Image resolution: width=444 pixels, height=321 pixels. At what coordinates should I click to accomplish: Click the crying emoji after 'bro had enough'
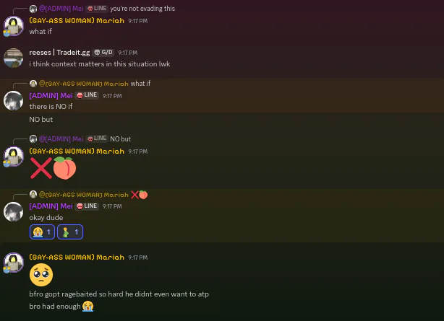coord(88,307)
